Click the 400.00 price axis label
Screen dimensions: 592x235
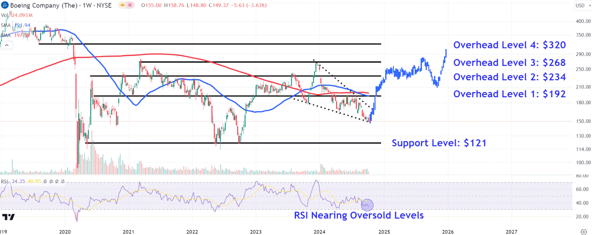583,21
